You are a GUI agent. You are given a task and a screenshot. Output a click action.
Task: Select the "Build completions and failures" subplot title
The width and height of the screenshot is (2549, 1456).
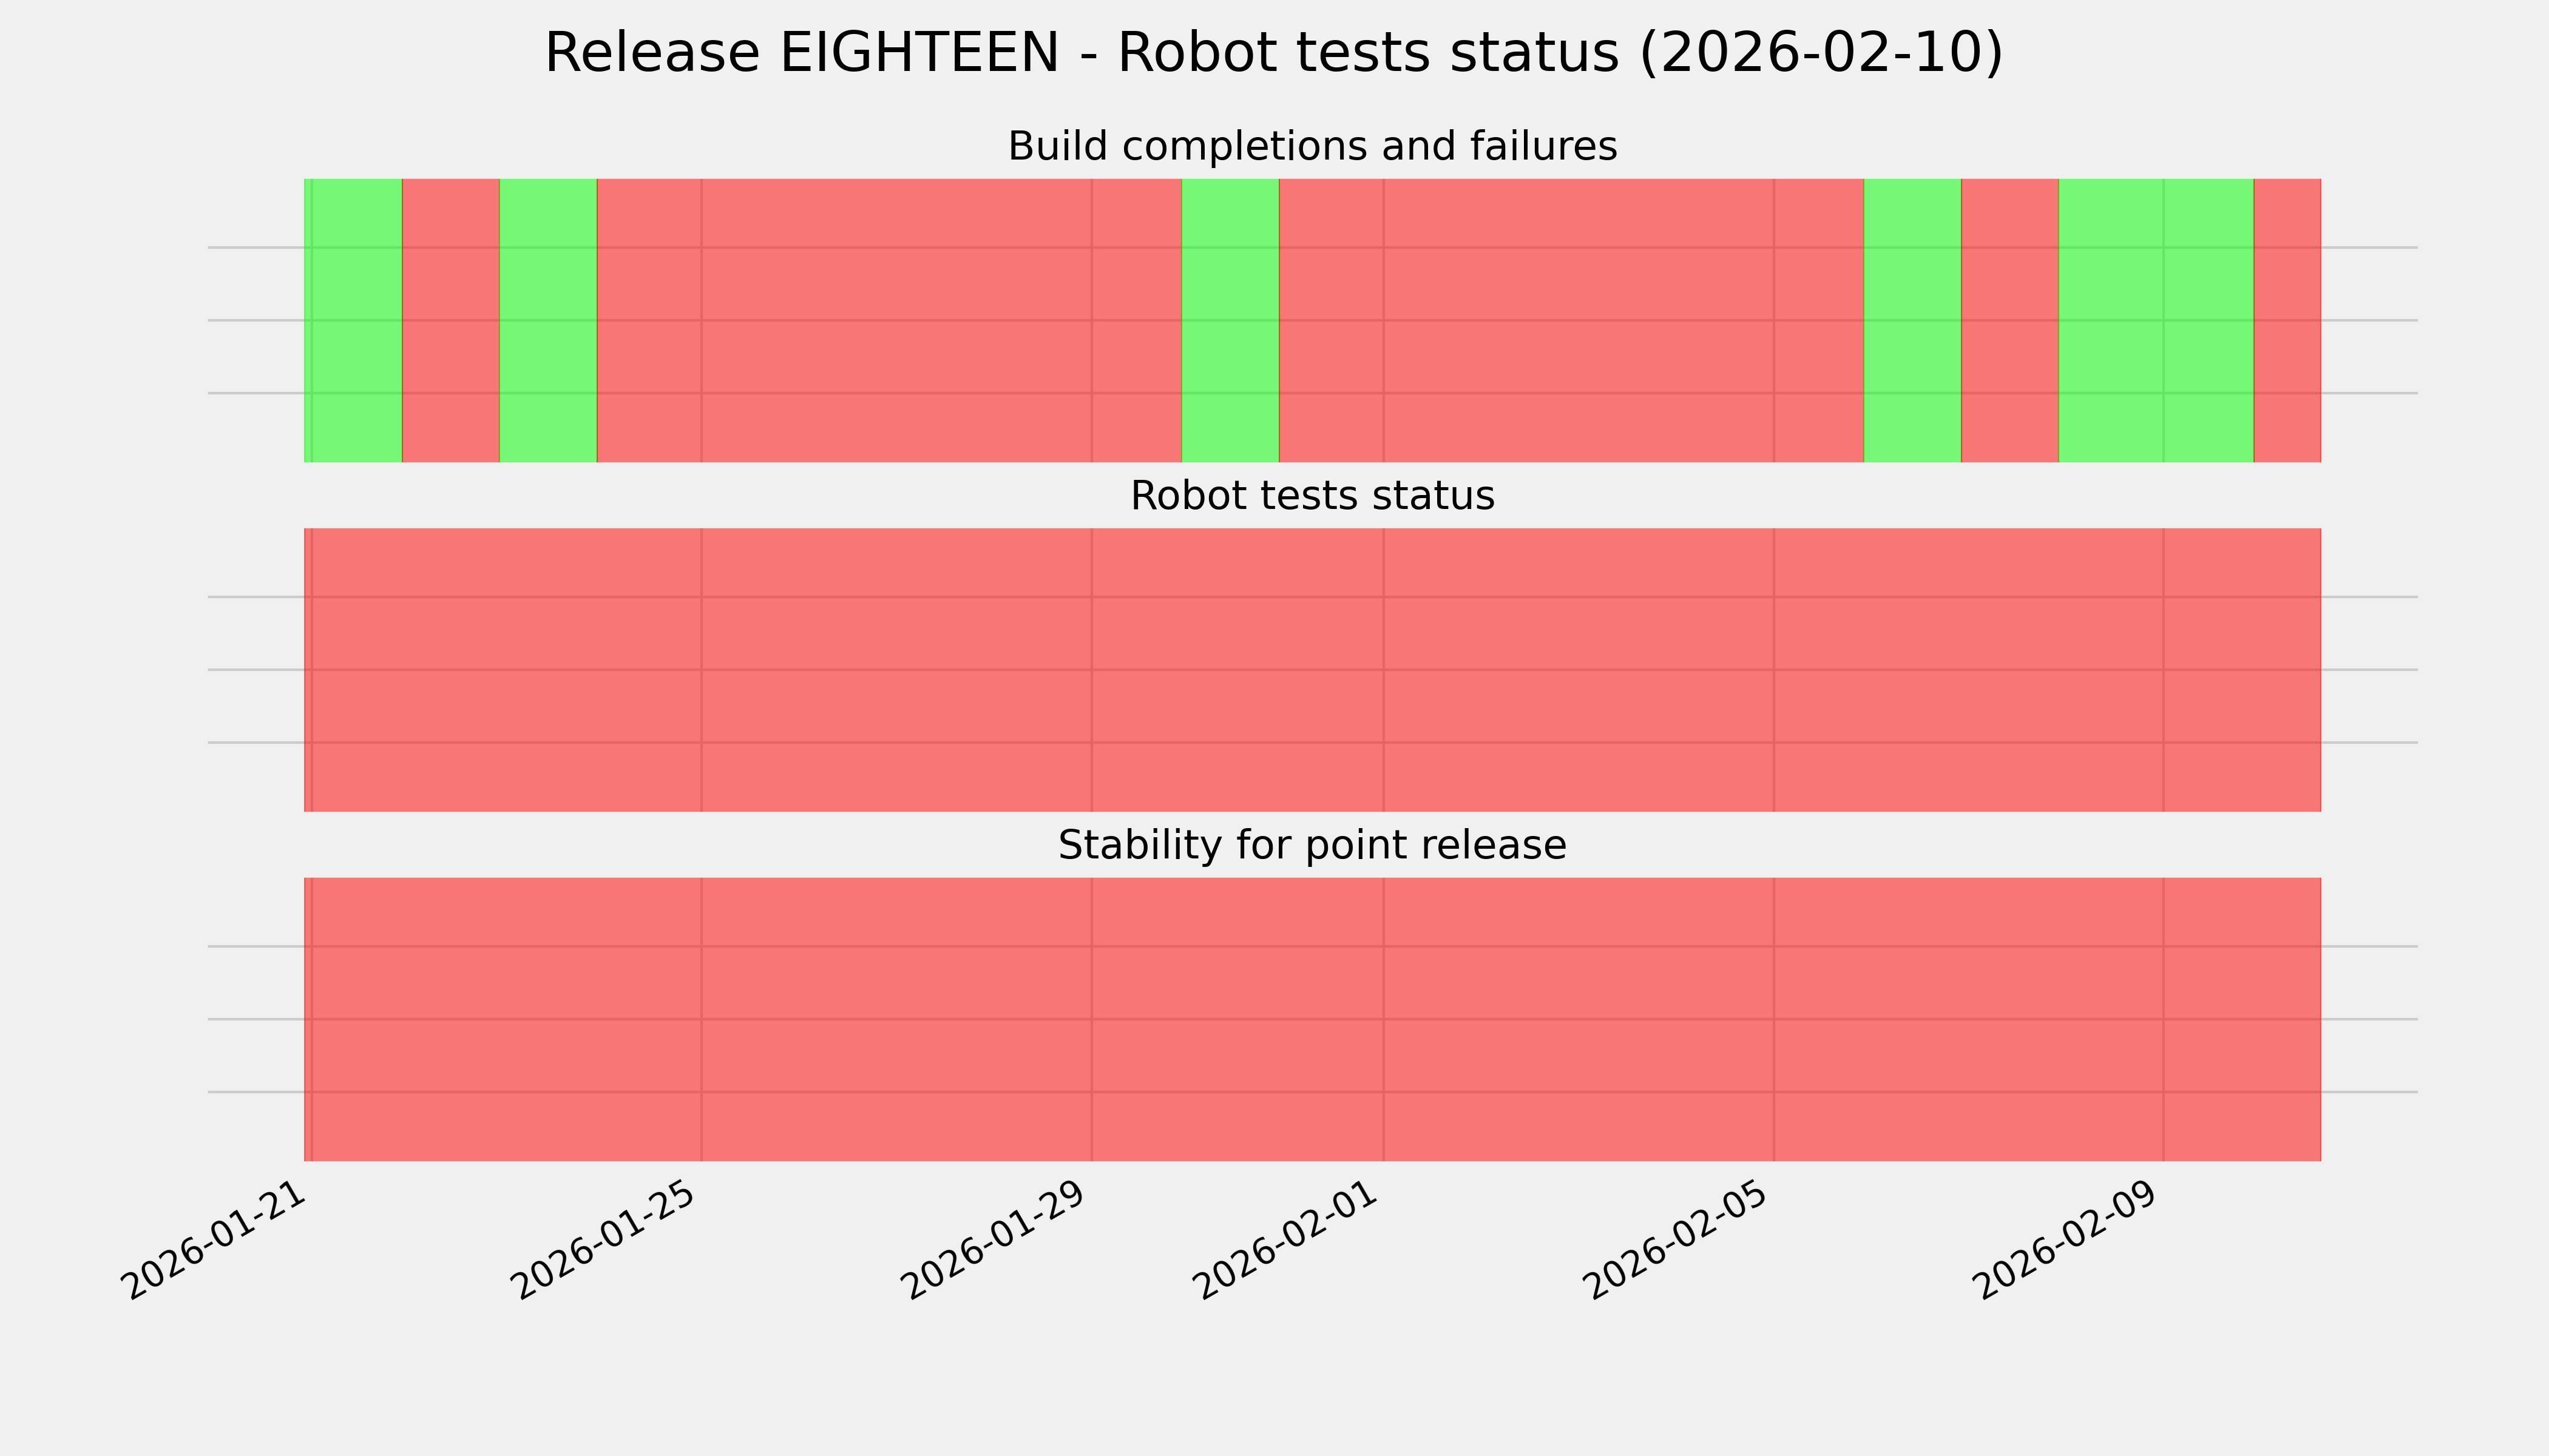[x=1312, y=147]
